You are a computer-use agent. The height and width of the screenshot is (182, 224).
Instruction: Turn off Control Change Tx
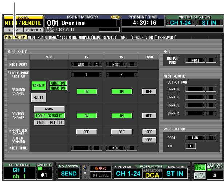click(86, 116)
